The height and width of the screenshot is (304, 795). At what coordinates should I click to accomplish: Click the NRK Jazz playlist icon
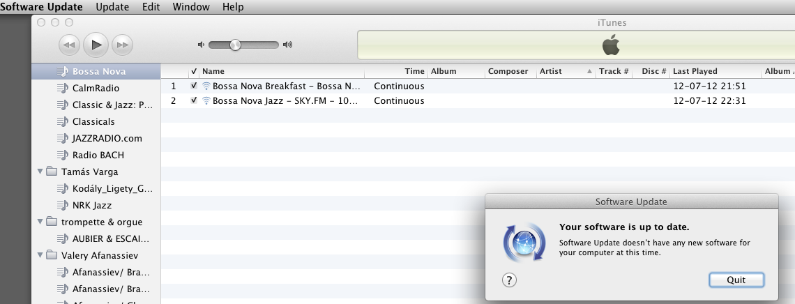(x=62, y=205)
